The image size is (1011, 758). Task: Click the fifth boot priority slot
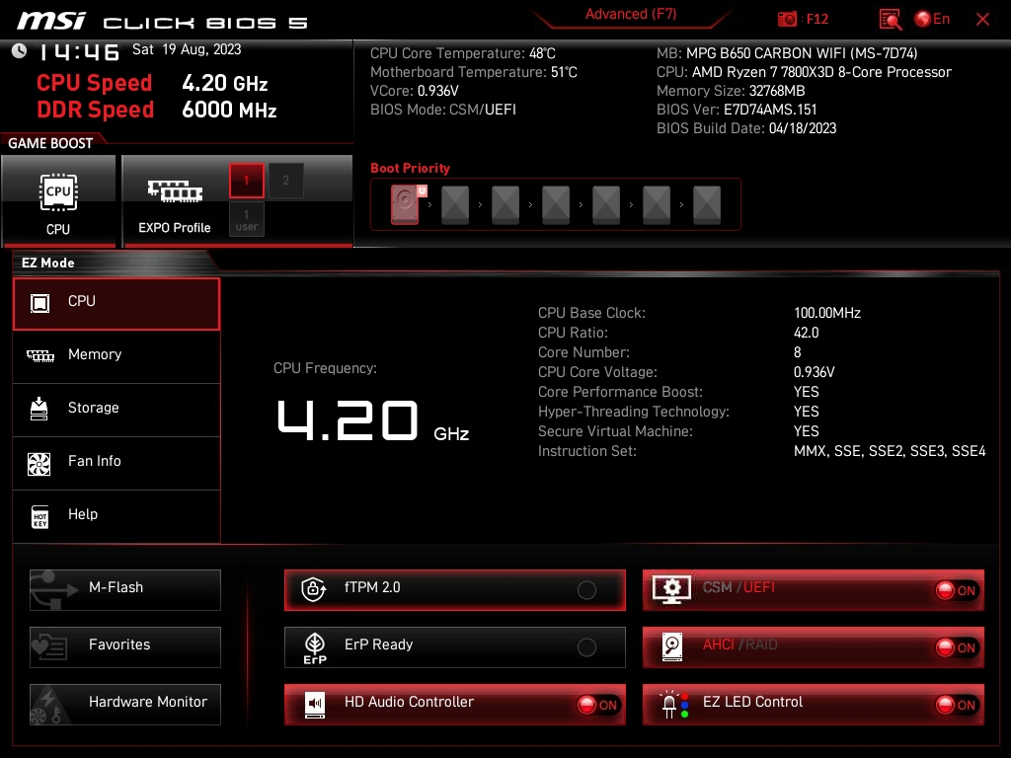[606, 204]
